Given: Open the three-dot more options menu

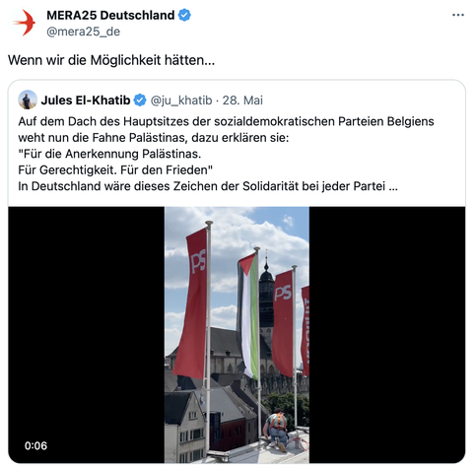Looking at the screenshot, I should click(458, 15).
